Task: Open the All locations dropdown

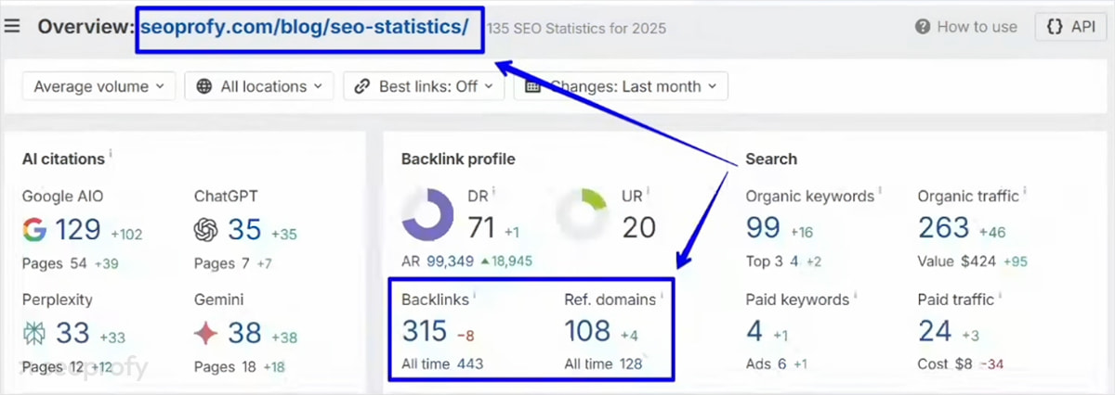Action: [x=259, y=86]
